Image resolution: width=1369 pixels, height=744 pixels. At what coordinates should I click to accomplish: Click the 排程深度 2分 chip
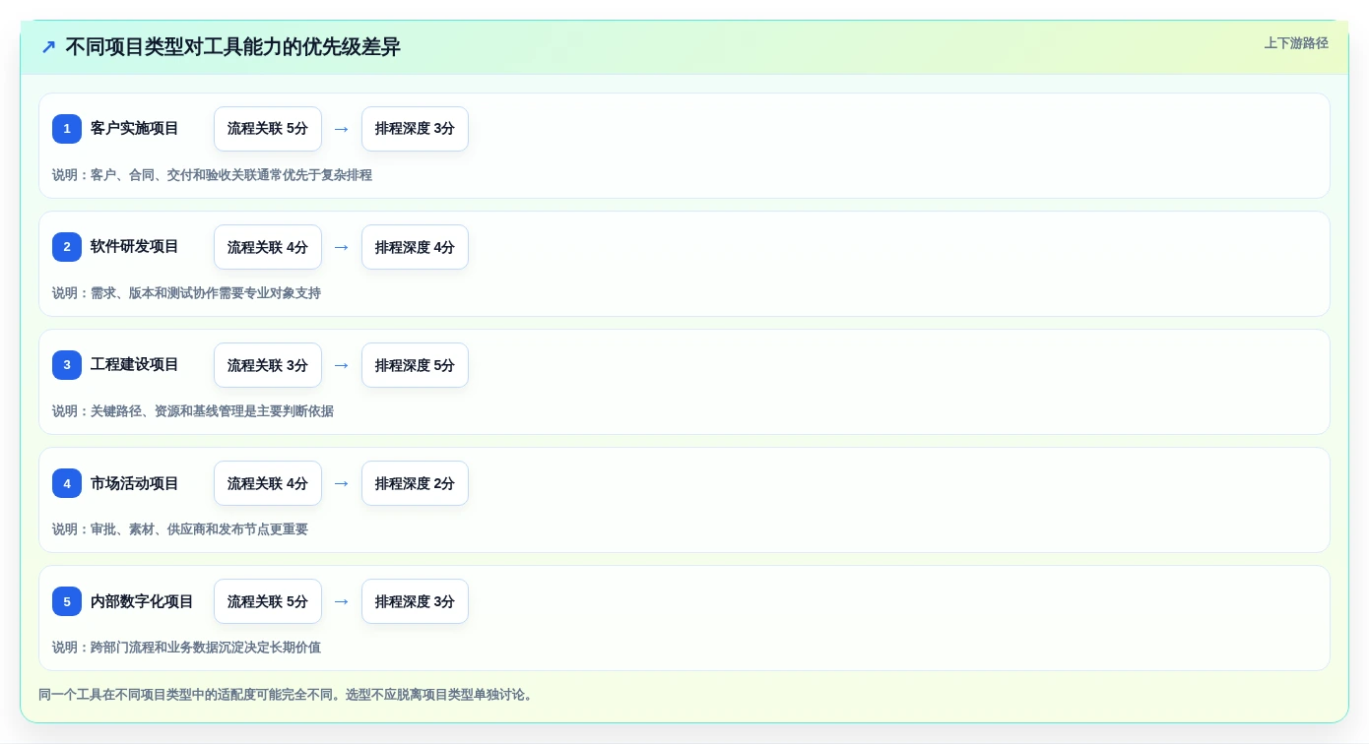[415, 483]
